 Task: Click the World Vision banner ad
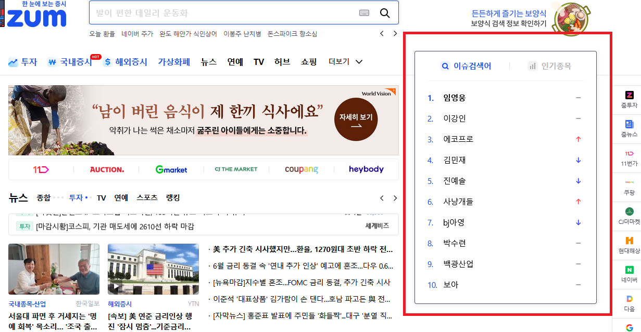point(204,121)
